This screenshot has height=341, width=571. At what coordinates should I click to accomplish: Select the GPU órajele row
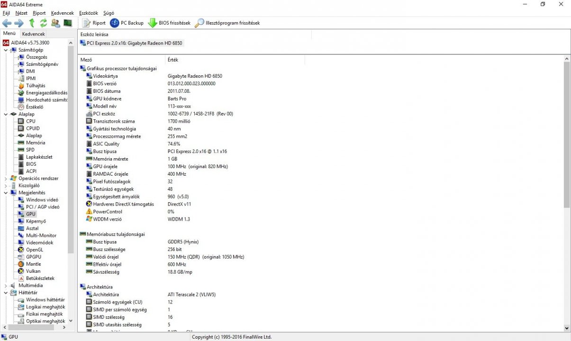(105, 166)
